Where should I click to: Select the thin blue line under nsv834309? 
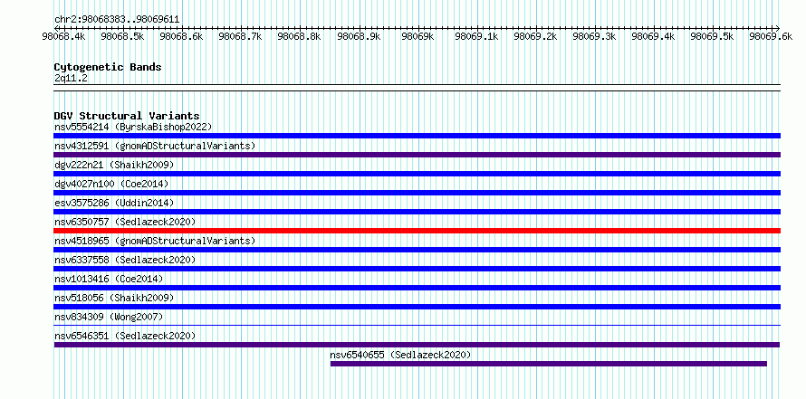(x=417, y=325)
